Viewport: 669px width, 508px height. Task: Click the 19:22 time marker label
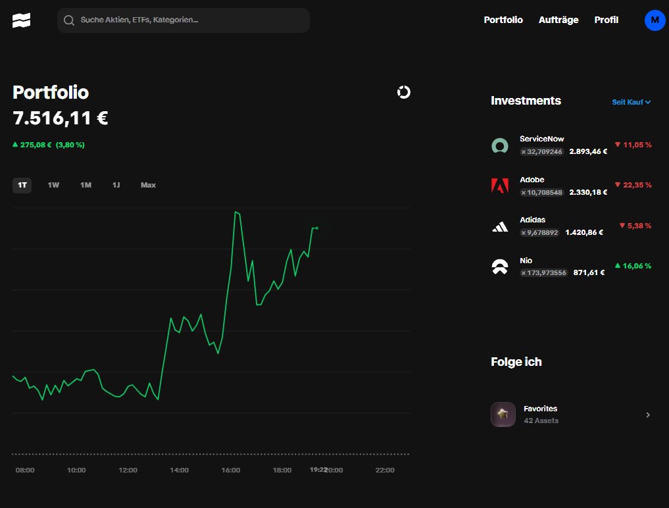click(318, 470)
